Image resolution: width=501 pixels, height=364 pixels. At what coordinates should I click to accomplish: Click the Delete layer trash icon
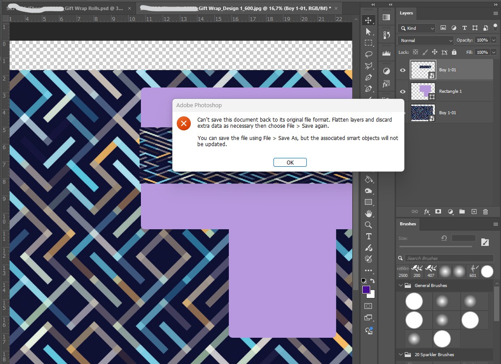(485, 212)
